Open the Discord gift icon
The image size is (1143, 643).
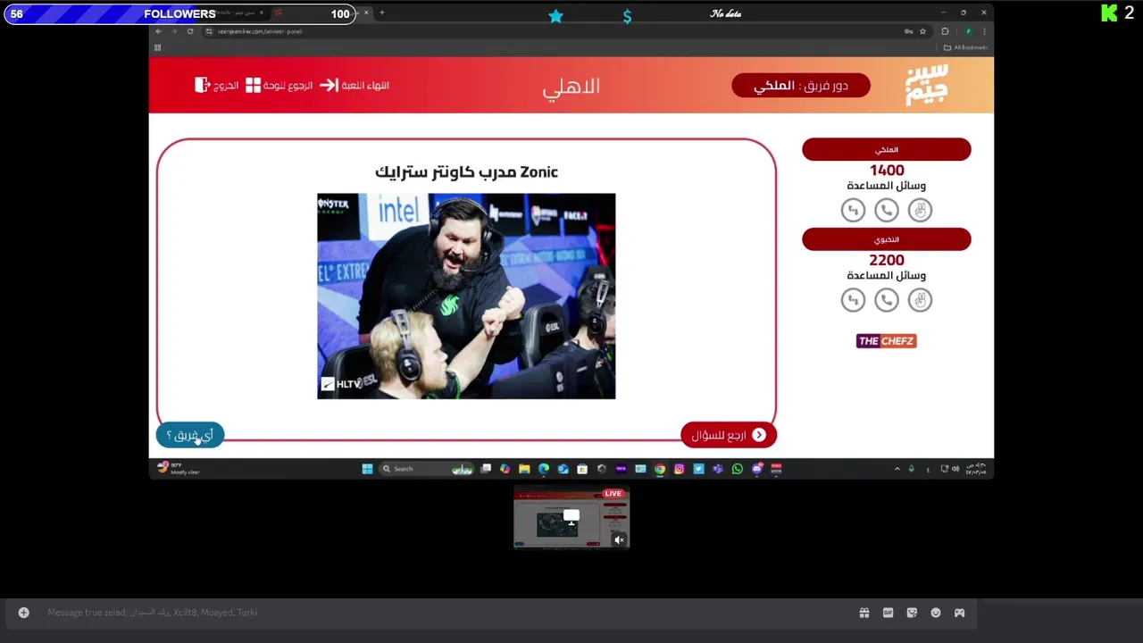(x=864, y=613)
